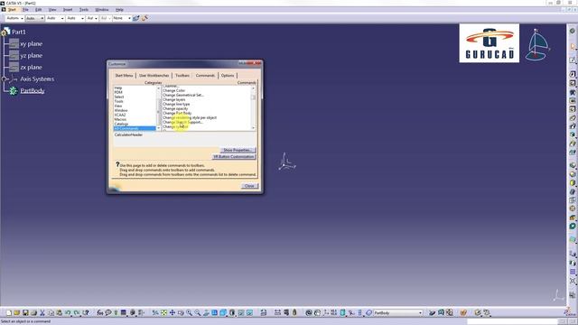Click the VR Button Customization button
Screen dimensions: 578x325
(x=234, y=156)
